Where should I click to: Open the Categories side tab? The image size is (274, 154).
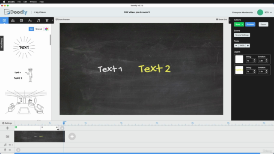[x=2, y=43]
